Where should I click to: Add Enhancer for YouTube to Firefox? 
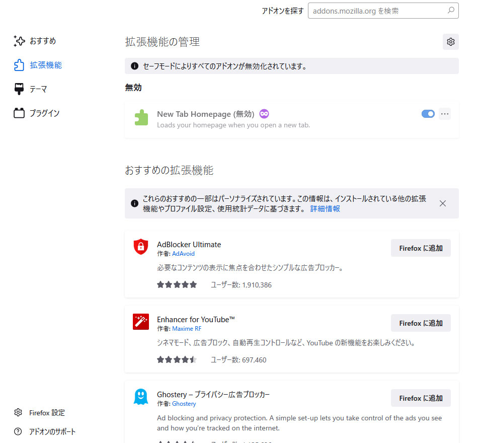[x=421, y=323]
